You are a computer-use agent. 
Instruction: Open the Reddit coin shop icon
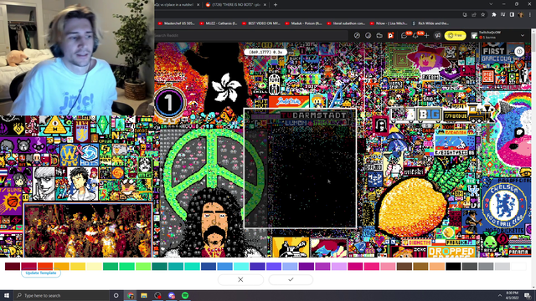coord(368,35)
